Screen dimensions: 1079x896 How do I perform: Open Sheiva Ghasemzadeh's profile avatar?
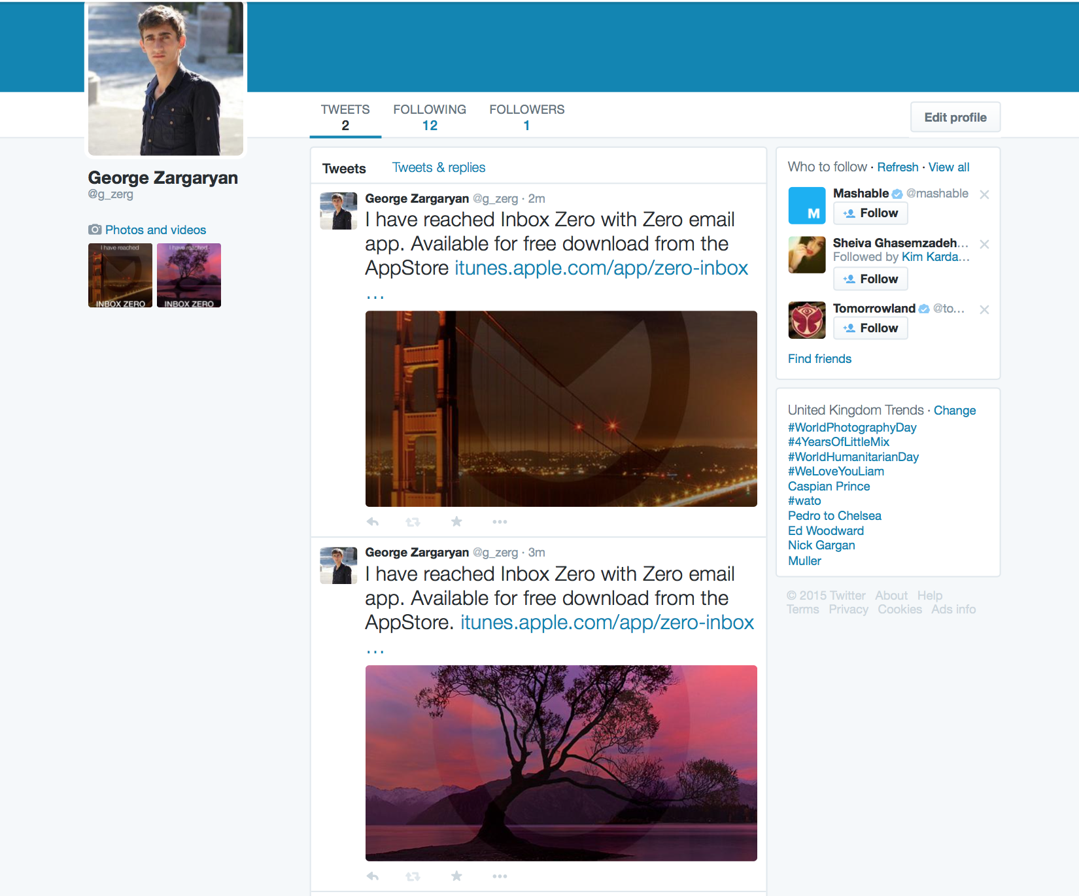(x=807, y=254)
